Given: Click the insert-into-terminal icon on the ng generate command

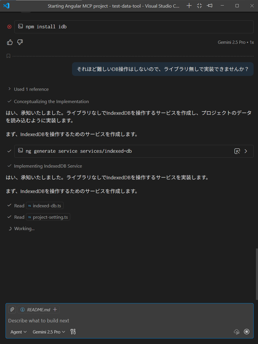Looking at the screenshot, I should click(x=237, y=151).
